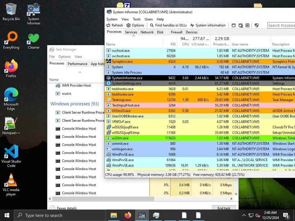Open Find handles or DLLs
This screenshot has width=295, height=221.
point(168,25)
